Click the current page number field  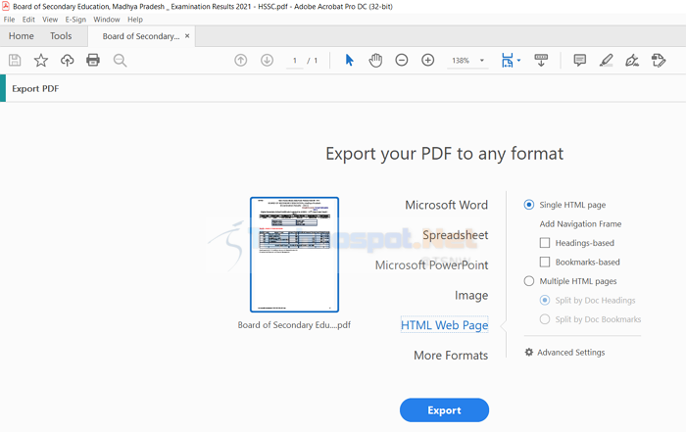tap(294, 61)
